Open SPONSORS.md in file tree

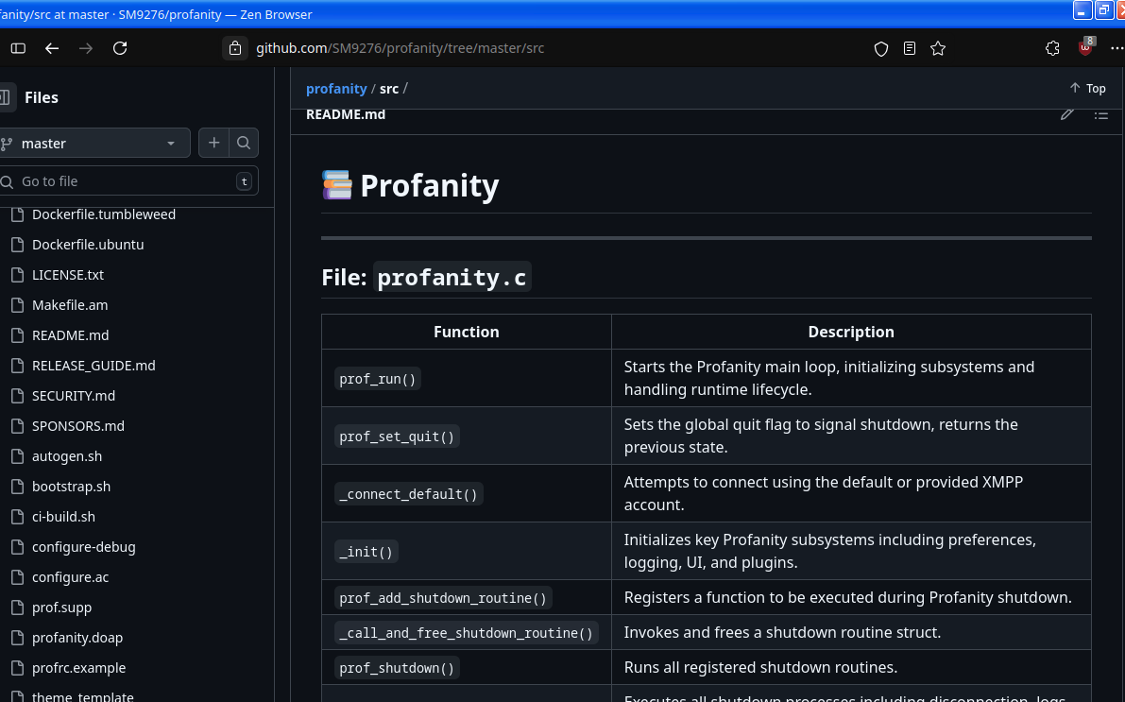click(x=78, y=425)
